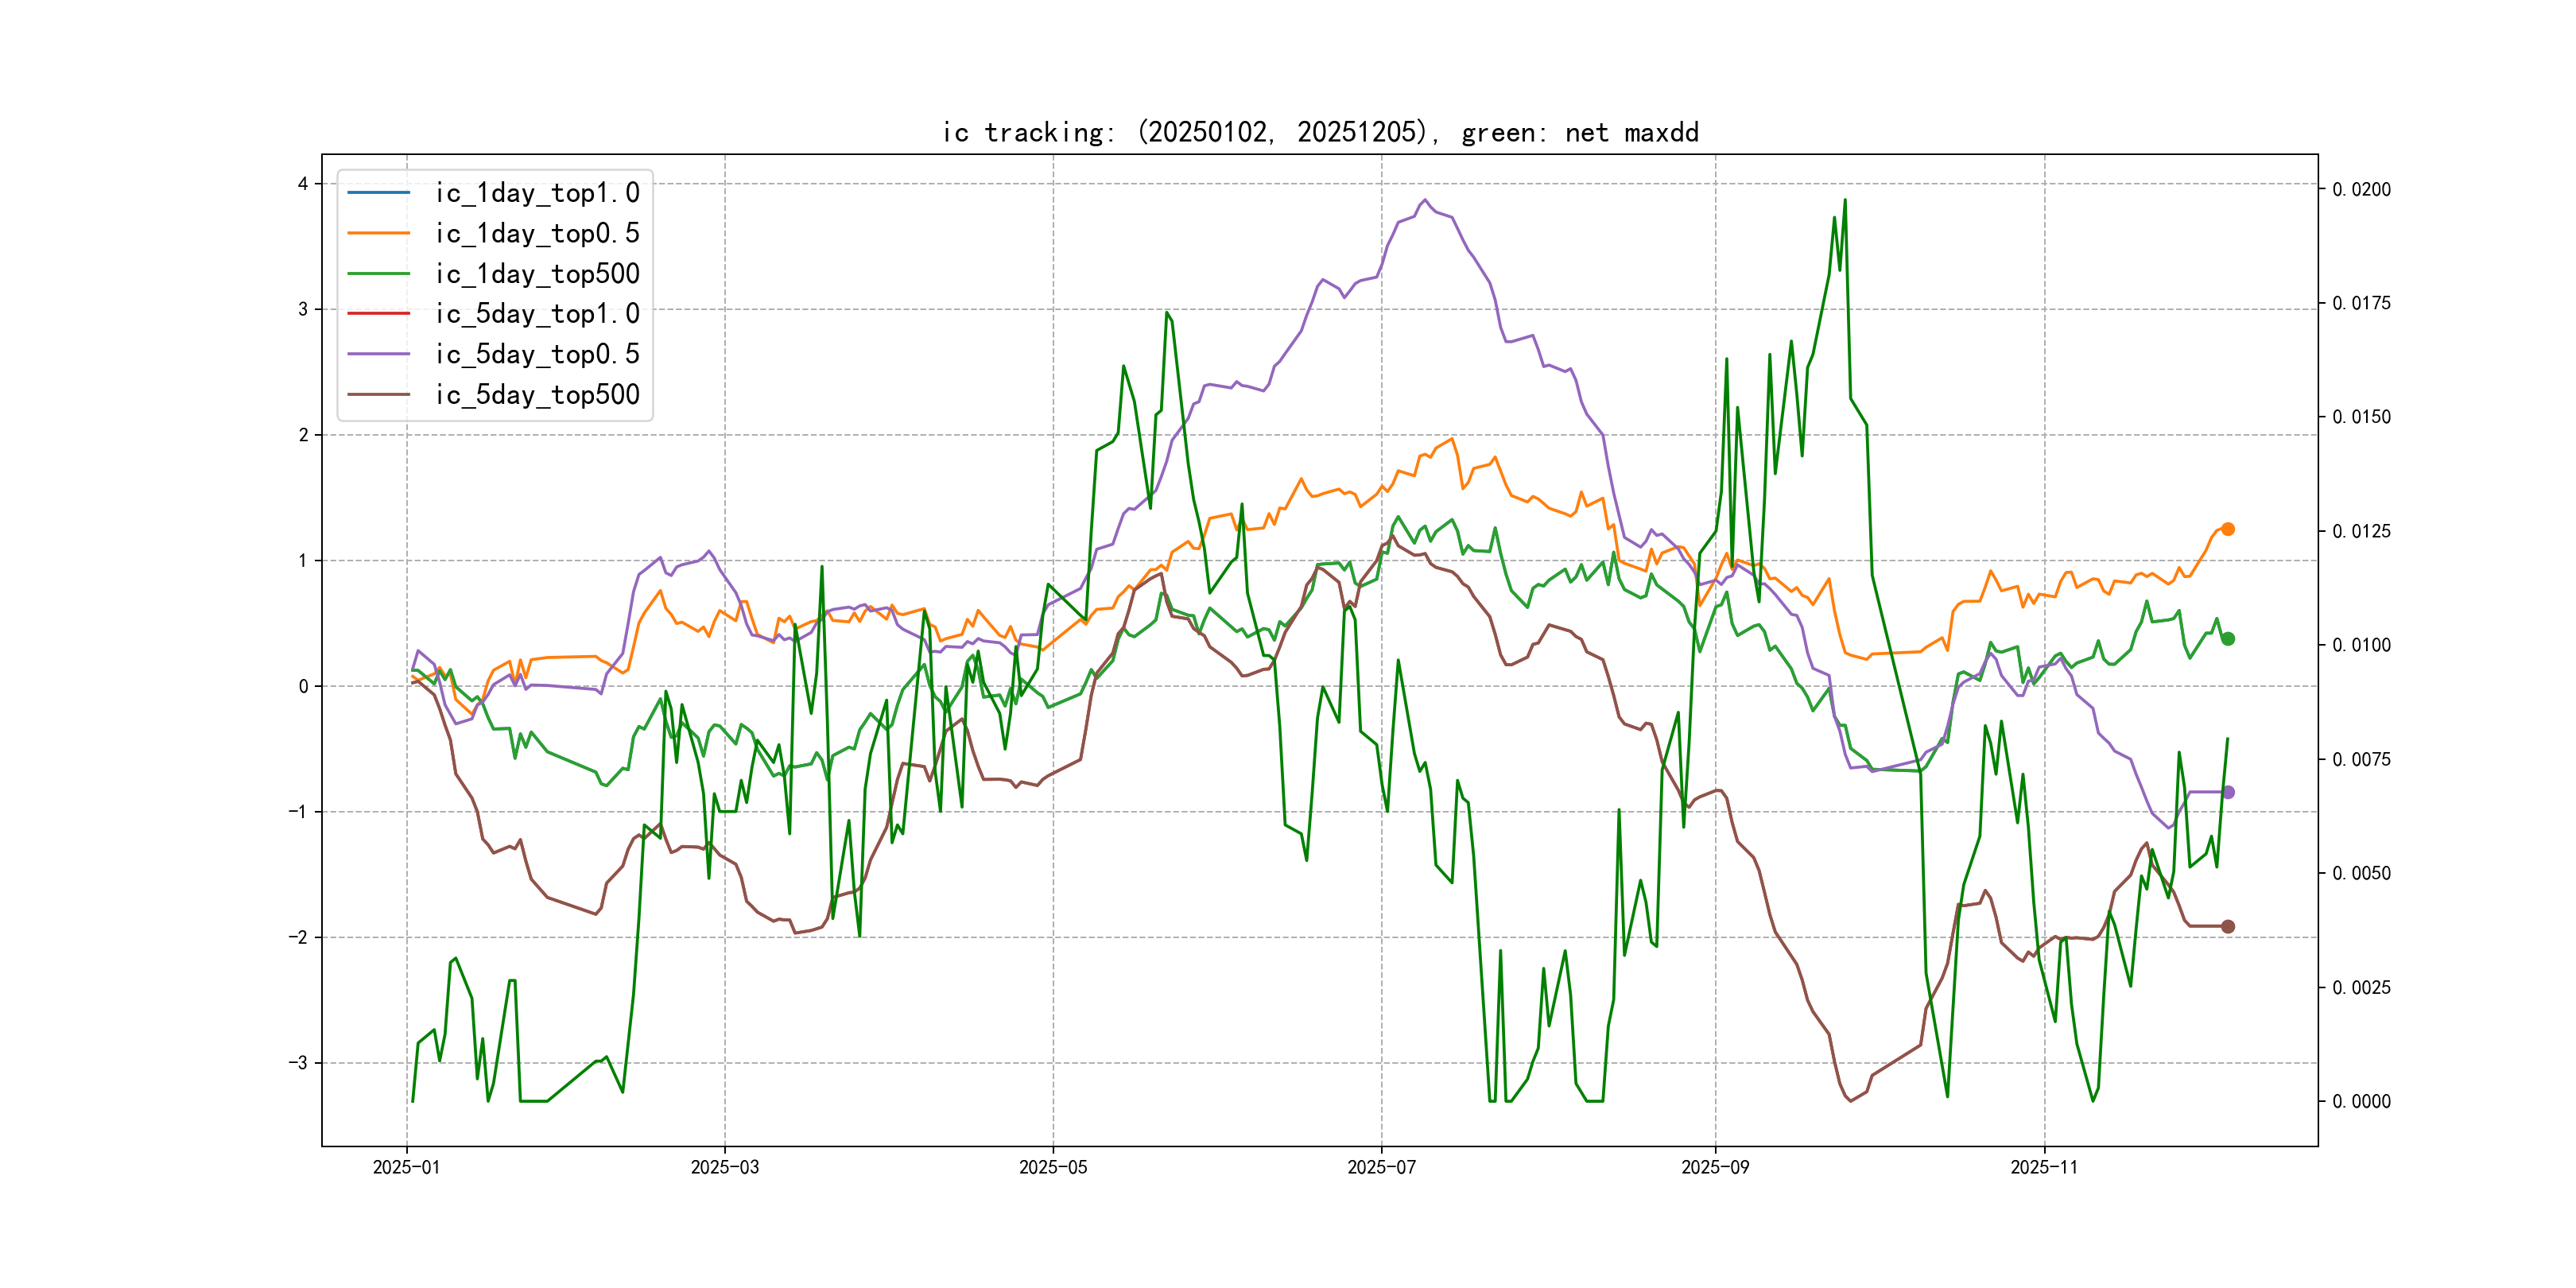
Task: Click the left axis tick label 4
Action: (303, 184)
